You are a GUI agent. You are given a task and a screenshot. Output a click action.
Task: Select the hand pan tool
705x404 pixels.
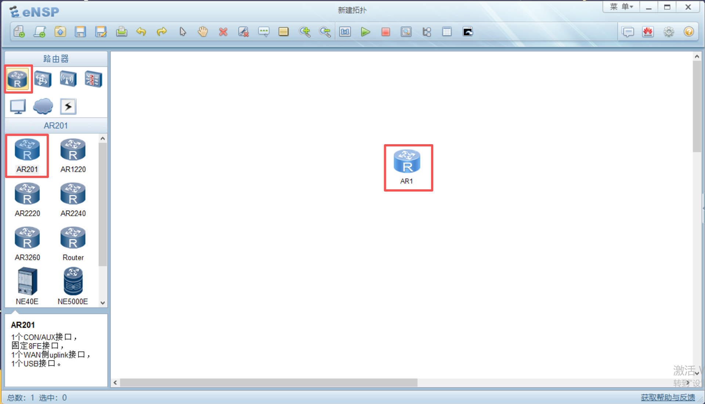coord(203,32)
